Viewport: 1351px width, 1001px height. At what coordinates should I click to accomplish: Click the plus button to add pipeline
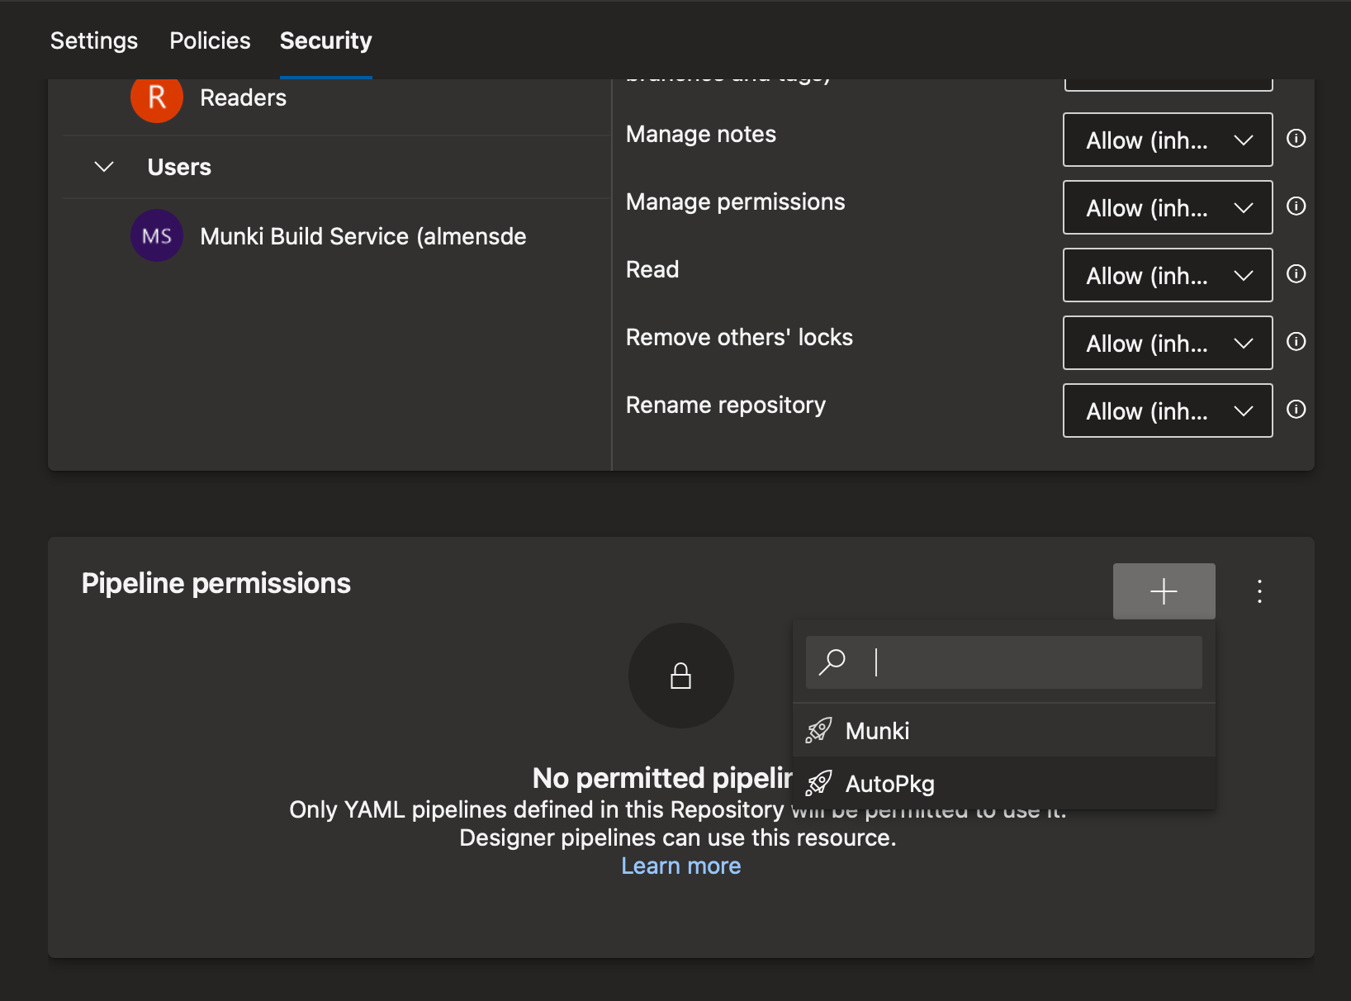(x=1163, y=591)
